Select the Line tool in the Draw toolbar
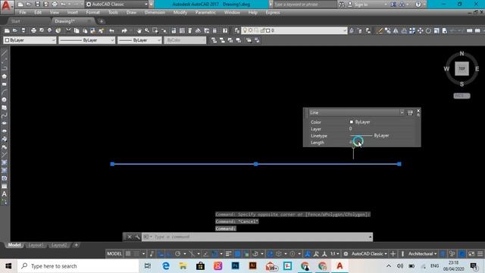The image size is (485, 273). tap(5, 53)
